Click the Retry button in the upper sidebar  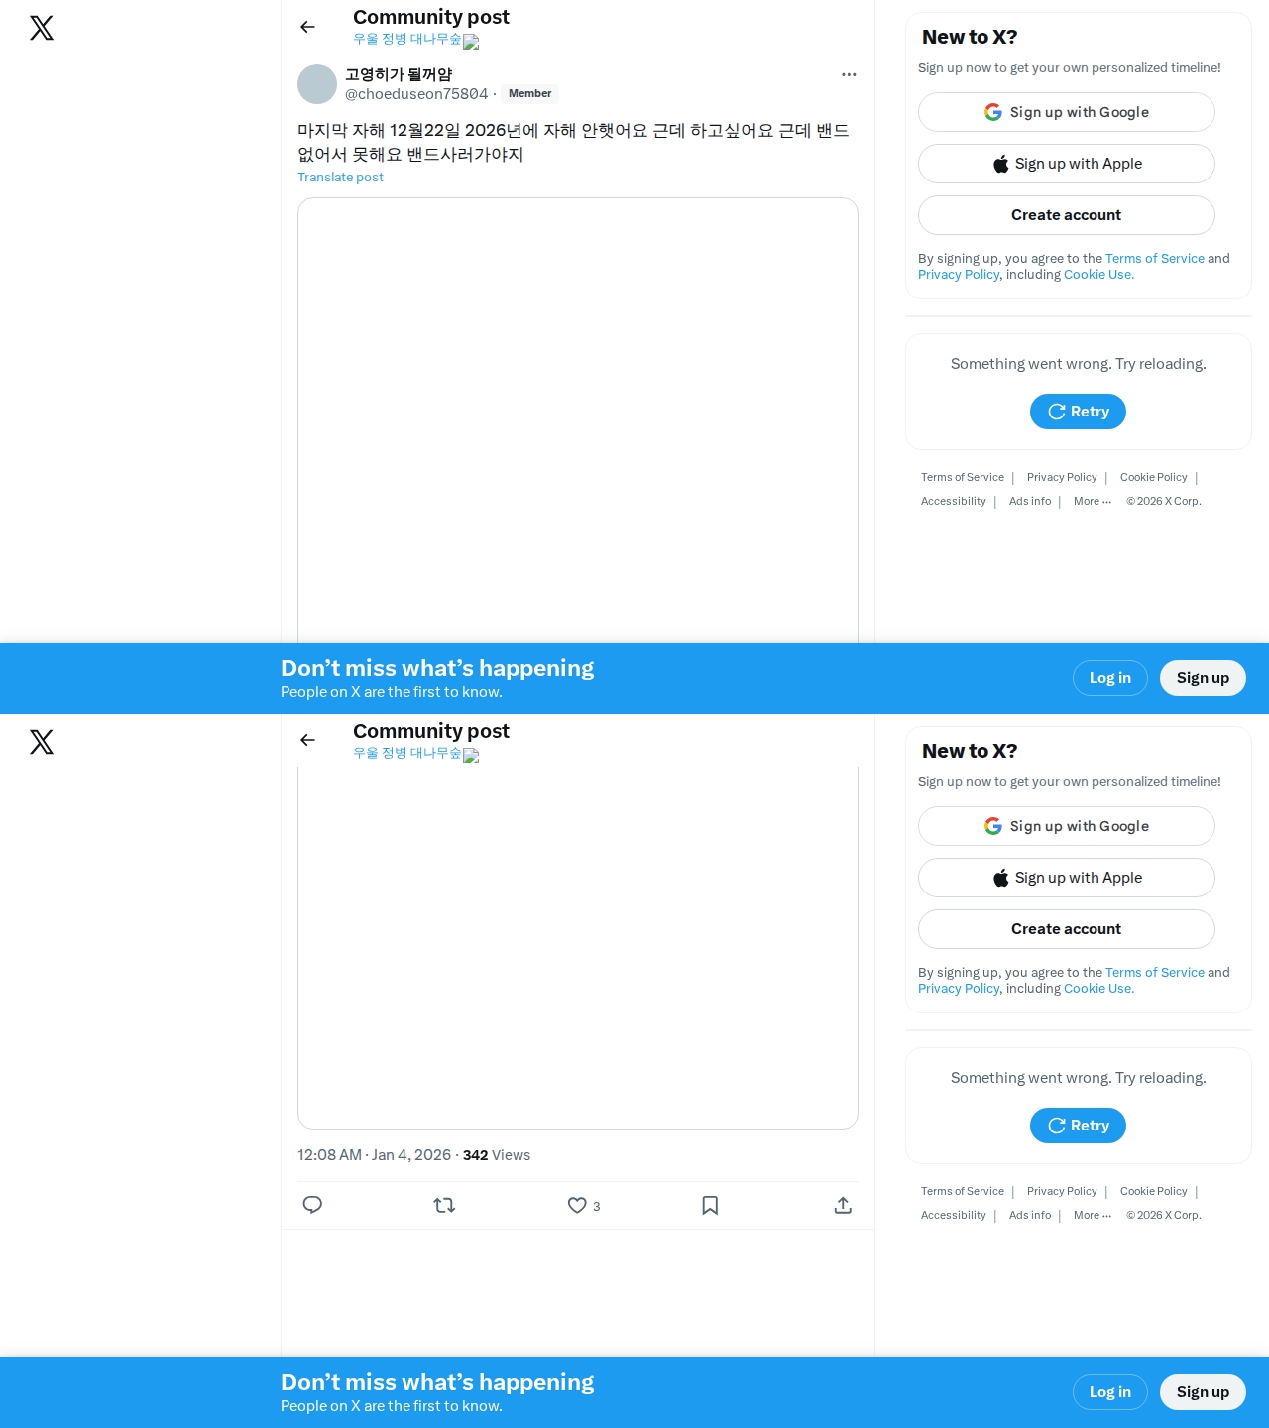pyautogui.click(x=1078, y=412)
